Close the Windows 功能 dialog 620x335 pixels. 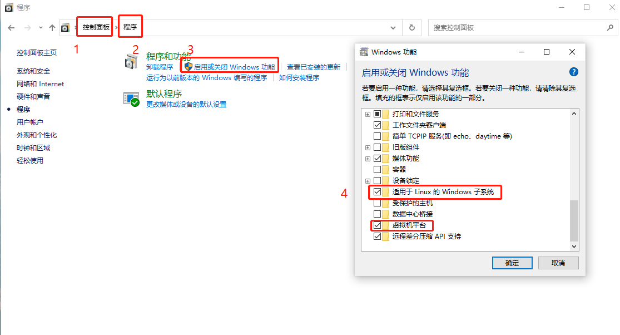[572, 52]
